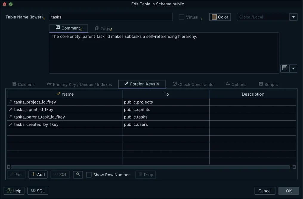
Task: Click the Add foreign key button
Action: click(38, 175)
